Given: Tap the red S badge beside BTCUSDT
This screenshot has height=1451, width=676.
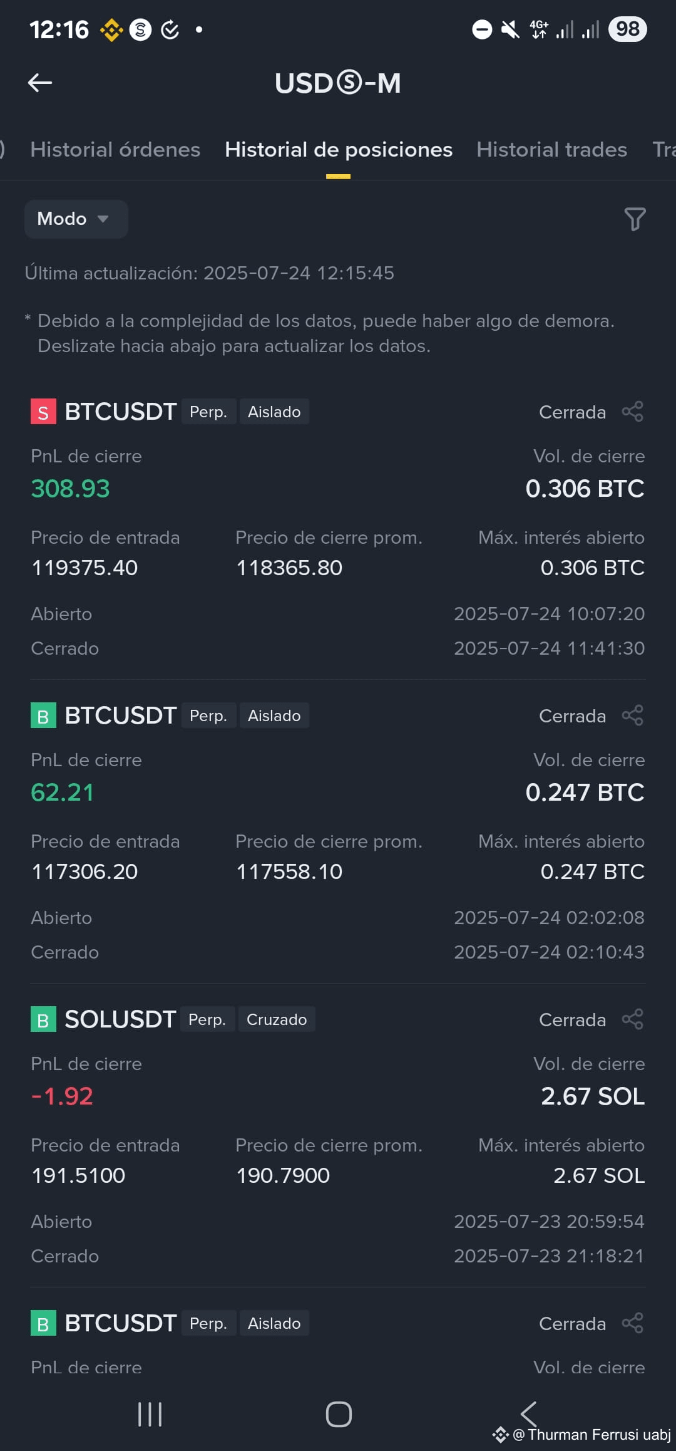Looking at the screenshot, I should [x=43, y=412].
